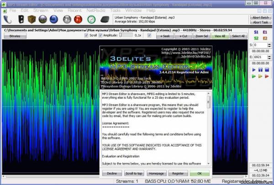Click the black speaker toolbar icon
The height and width of the screenshot is (185, 274).
[x=21, y=19]
